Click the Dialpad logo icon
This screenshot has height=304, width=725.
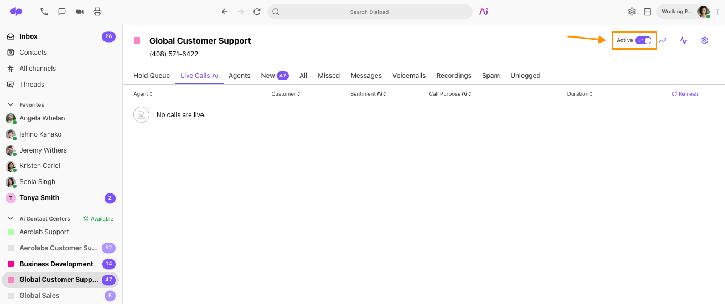point(16,12)
